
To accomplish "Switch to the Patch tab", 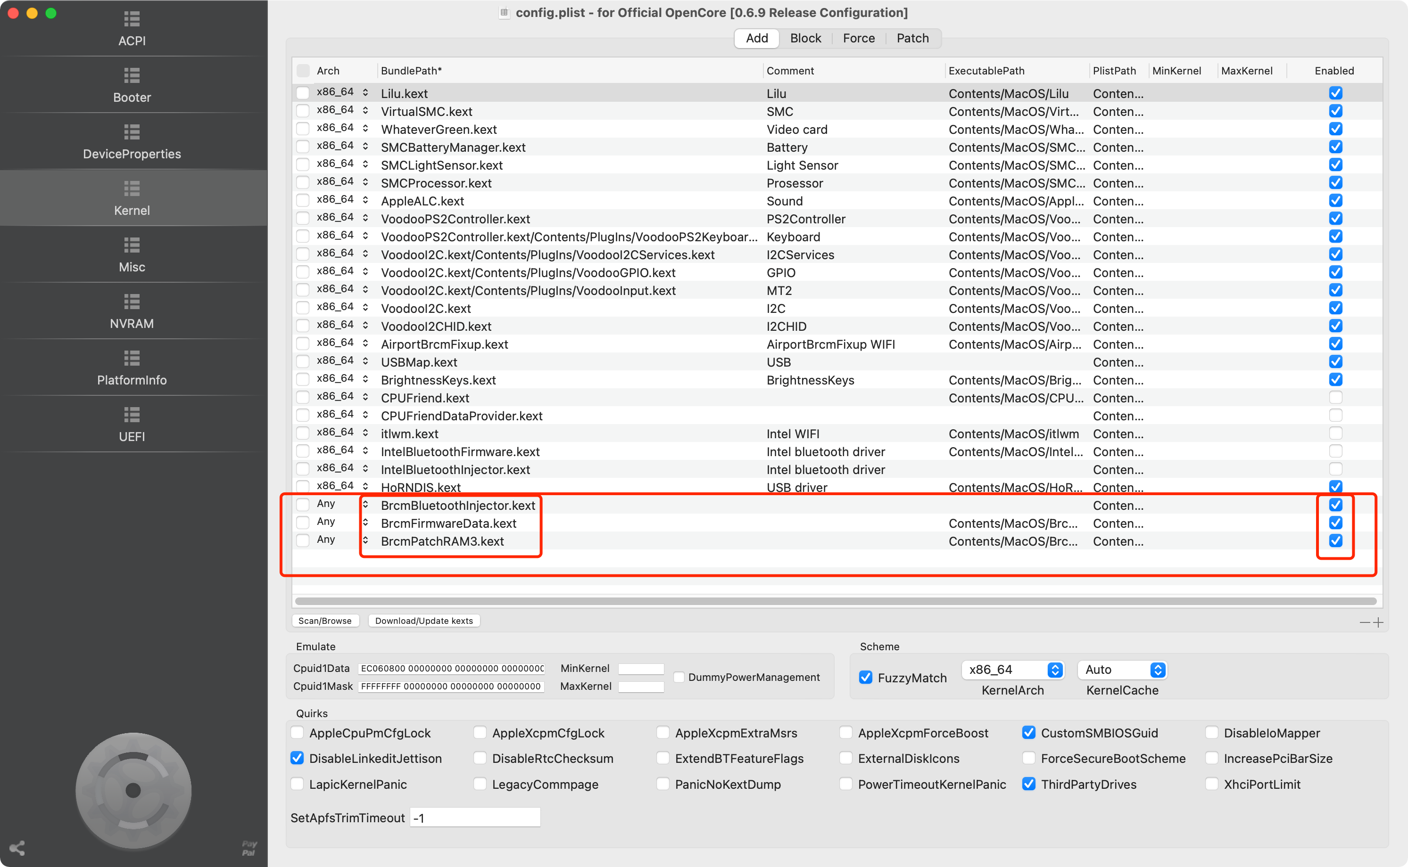I will (x=912, y=38).
